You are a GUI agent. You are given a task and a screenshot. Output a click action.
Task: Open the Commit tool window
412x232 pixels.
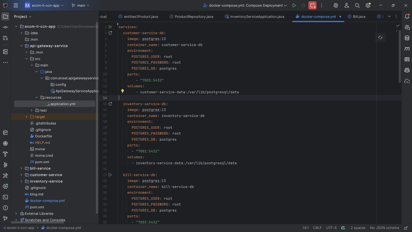pyautogui.click(x=5, y=27)
